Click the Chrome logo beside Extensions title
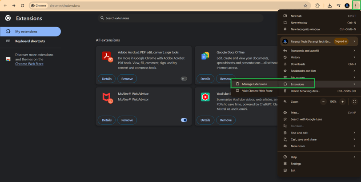Screen dimensions: 361x182 (x=8, y=18)
